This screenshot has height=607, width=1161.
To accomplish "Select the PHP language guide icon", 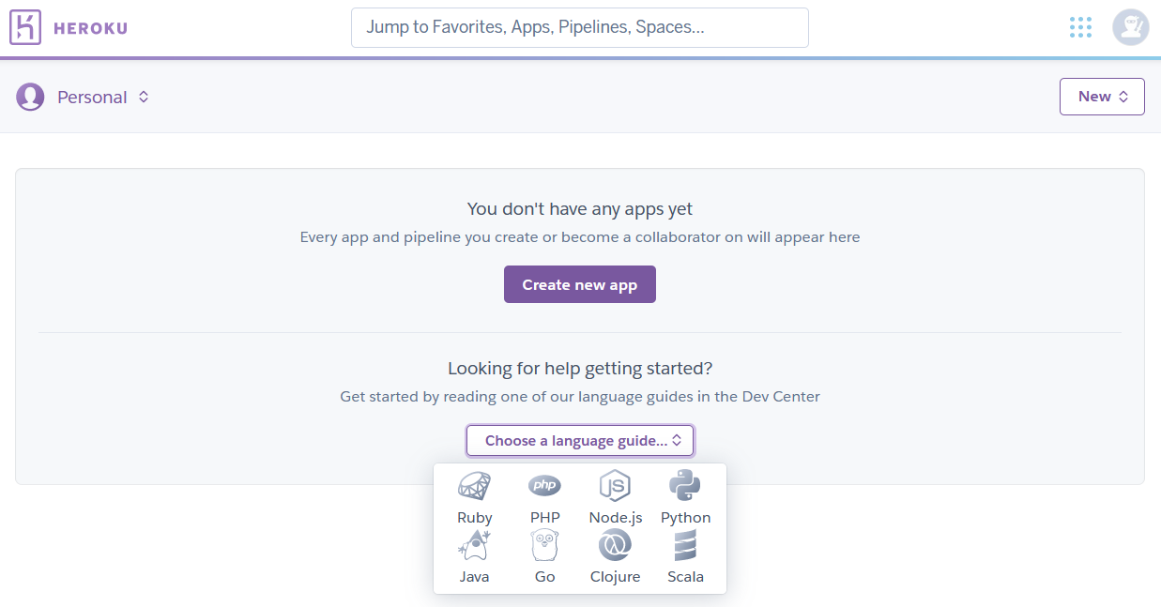I will (544, 485).
